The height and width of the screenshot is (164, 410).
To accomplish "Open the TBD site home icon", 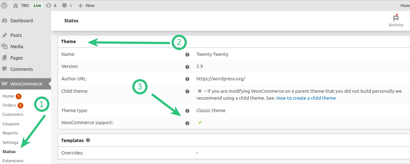I will tap(15, 5).
